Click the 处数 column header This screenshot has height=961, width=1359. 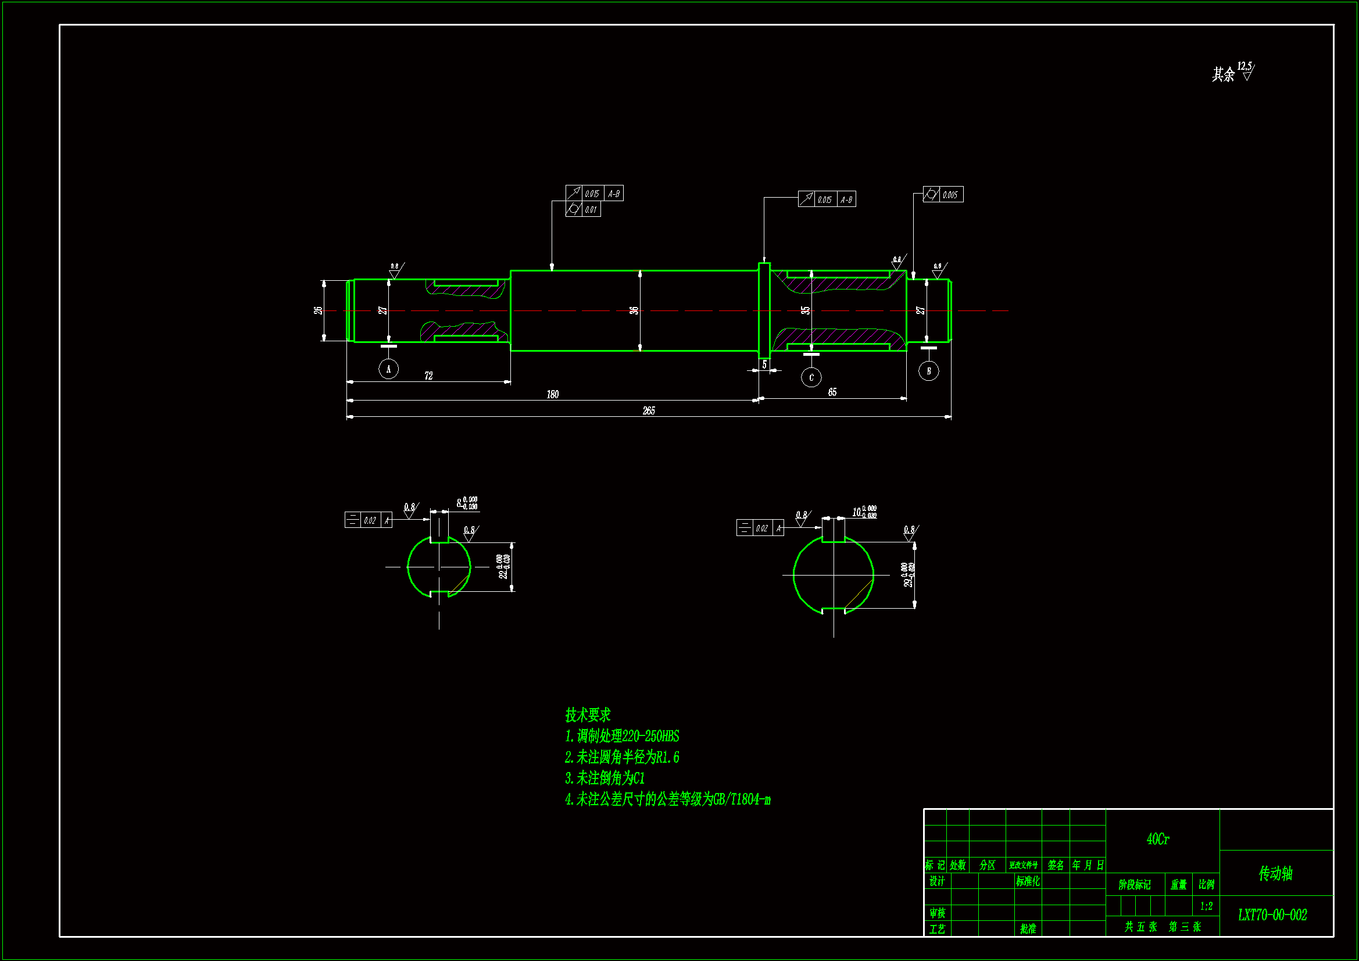click(x=958, y=865)
